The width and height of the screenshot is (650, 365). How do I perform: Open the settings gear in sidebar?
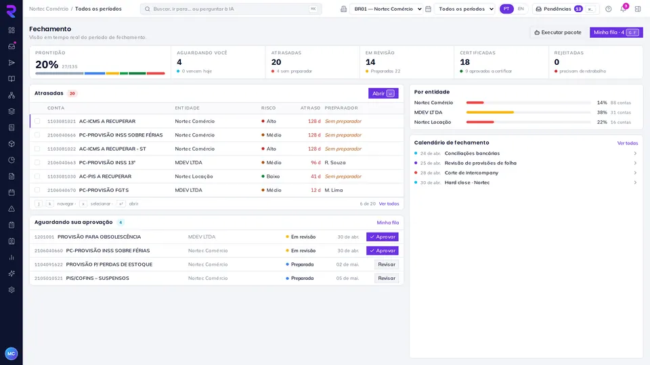(x=12, y=290)
